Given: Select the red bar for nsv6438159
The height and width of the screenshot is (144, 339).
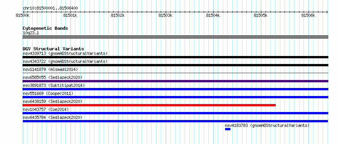Looking at the screenshot, I should (149, 105).
